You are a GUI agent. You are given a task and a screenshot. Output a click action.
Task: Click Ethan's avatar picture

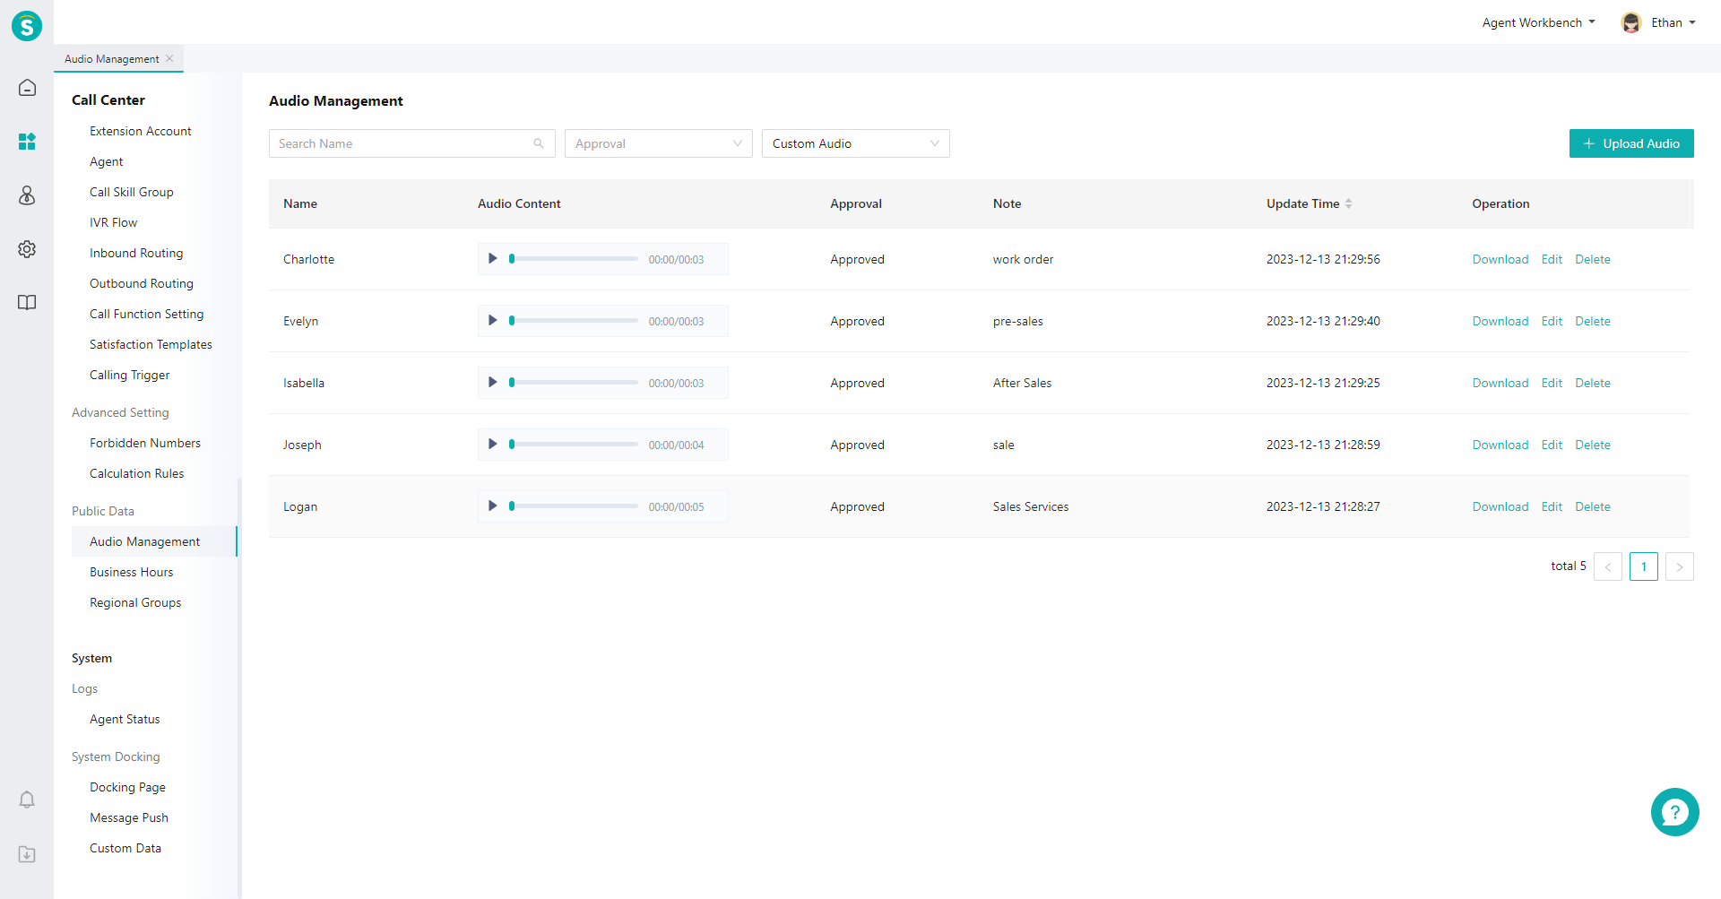tap(1631, 23)
